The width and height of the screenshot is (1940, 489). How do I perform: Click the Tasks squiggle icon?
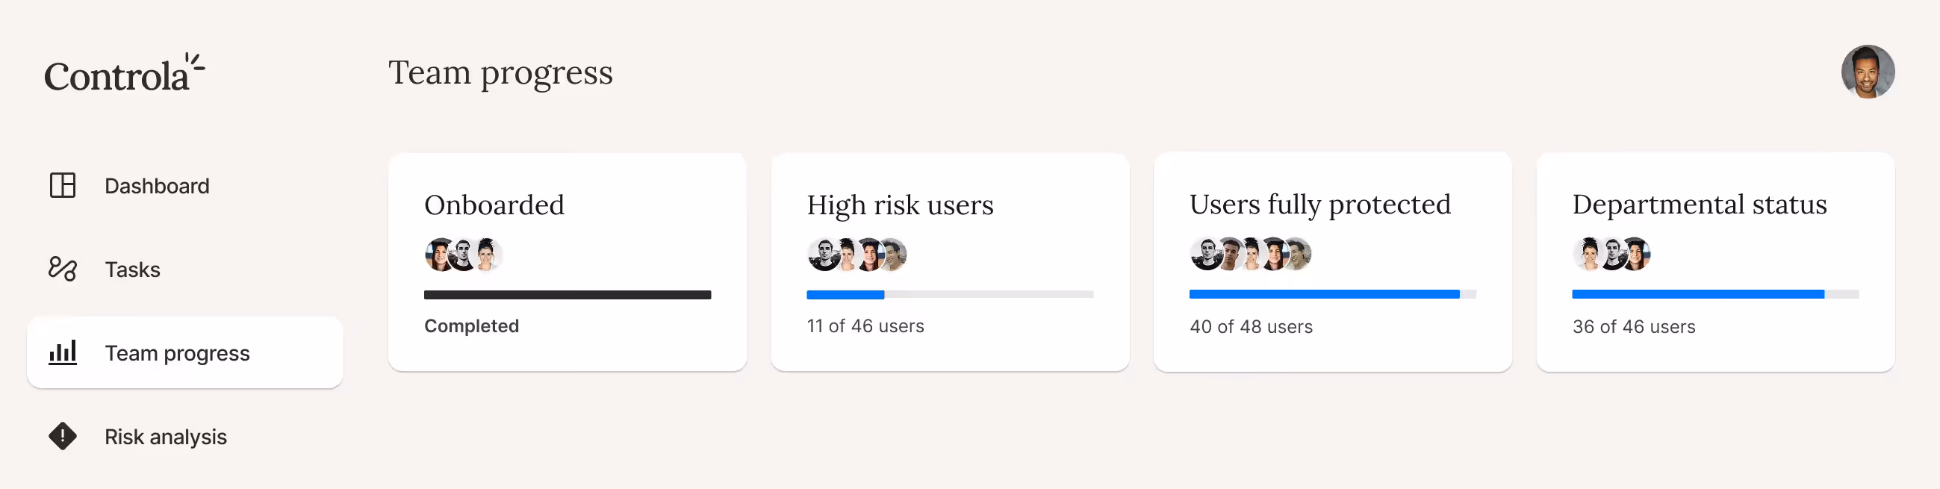pyautogui.click(x=63, y=269)
